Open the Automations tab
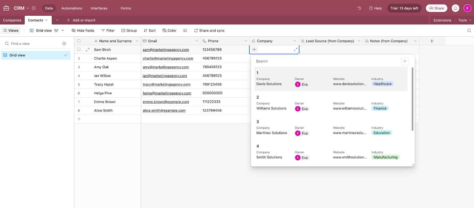 [72, 8]
